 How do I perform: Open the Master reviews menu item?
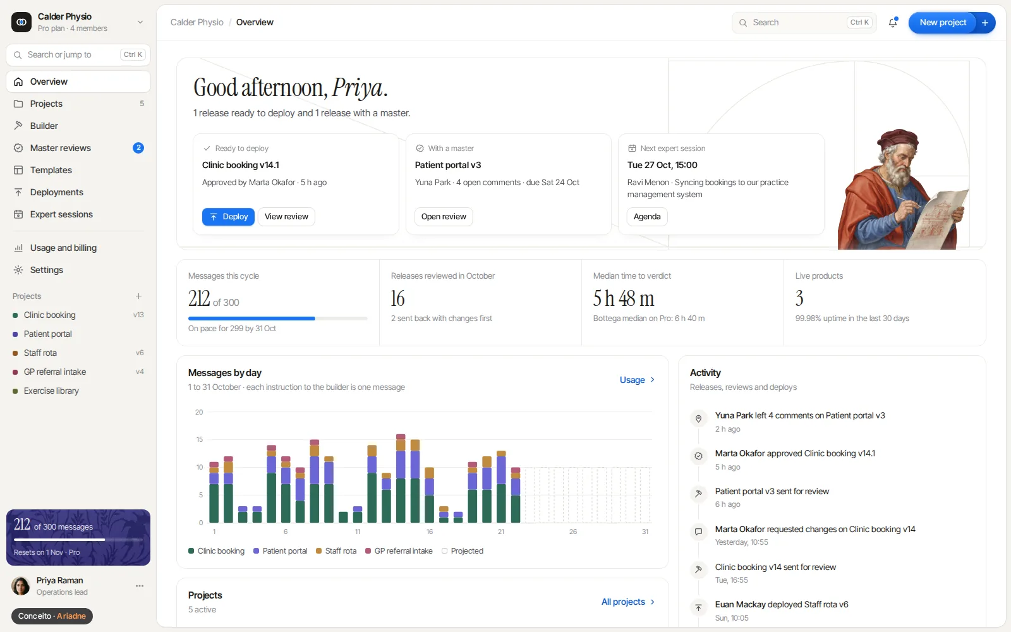[78, 148]
